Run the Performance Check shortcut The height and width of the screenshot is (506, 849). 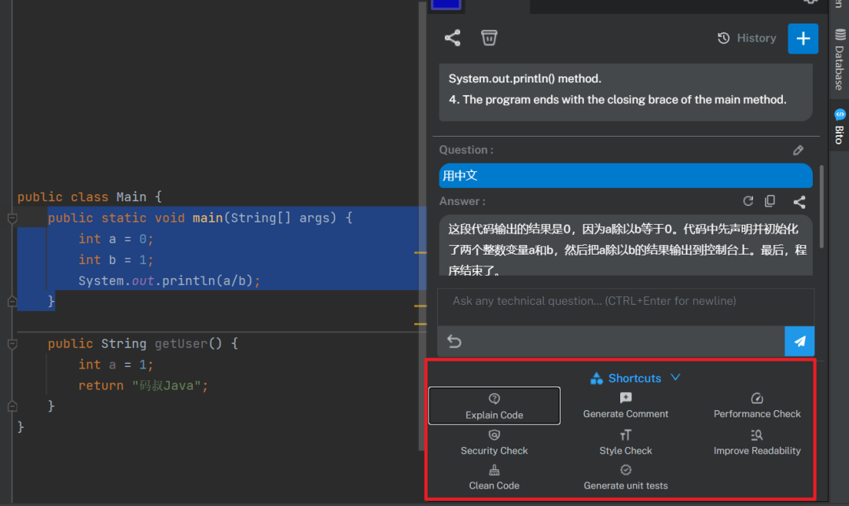click(756, 406)
